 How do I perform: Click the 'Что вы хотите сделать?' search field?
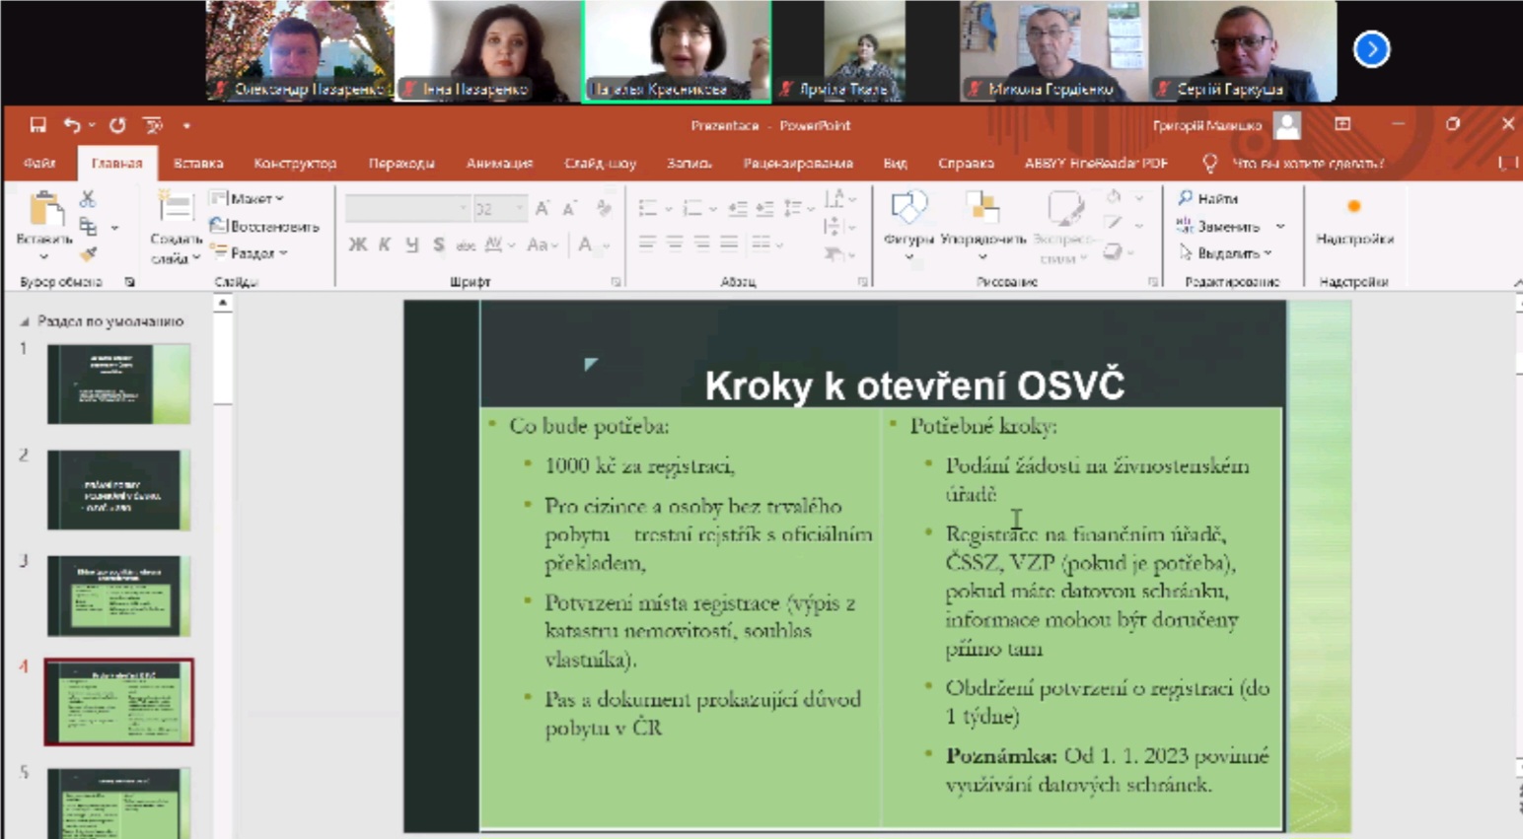click(x=1307, y=164)
